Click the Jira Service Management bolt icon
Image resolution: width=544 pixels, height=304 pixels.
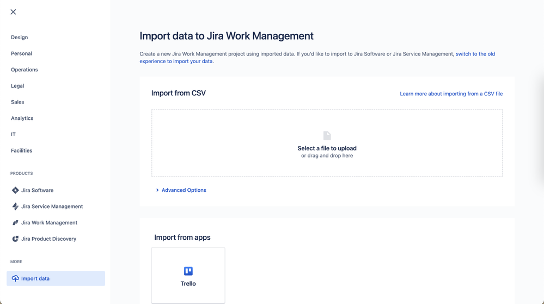15,206
